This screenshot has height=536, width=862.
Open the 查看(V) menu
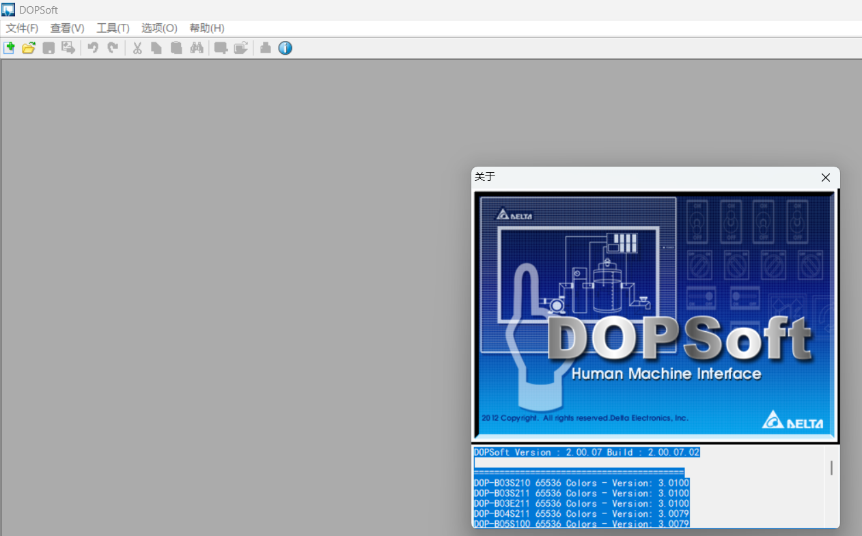click(x=67, y=28)
